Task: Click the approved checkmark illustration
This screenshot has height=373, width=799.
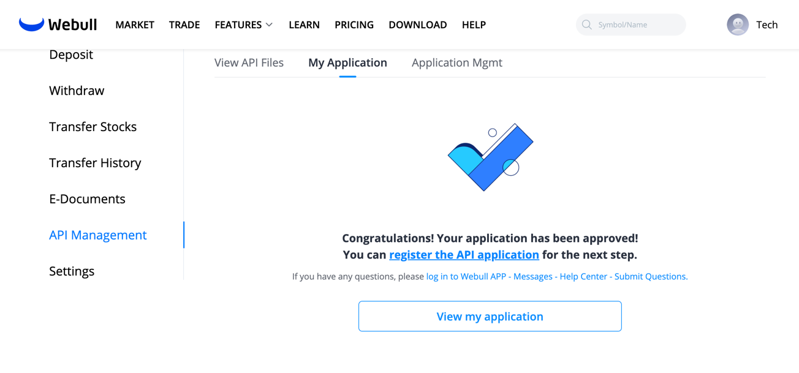Action: 490,157
